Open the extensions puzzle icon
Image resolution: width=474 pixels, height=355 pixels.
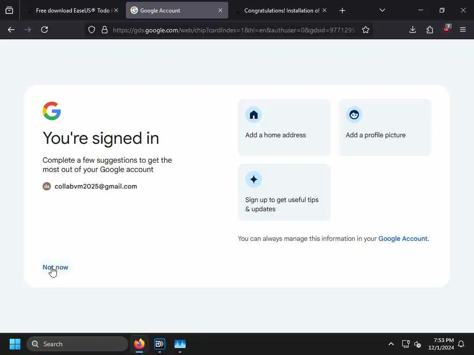(x=430, y=30)
